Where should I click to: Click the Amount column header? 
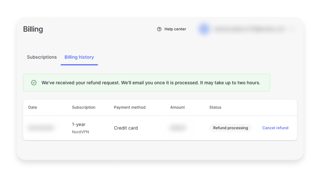click(x=177, y=107)
